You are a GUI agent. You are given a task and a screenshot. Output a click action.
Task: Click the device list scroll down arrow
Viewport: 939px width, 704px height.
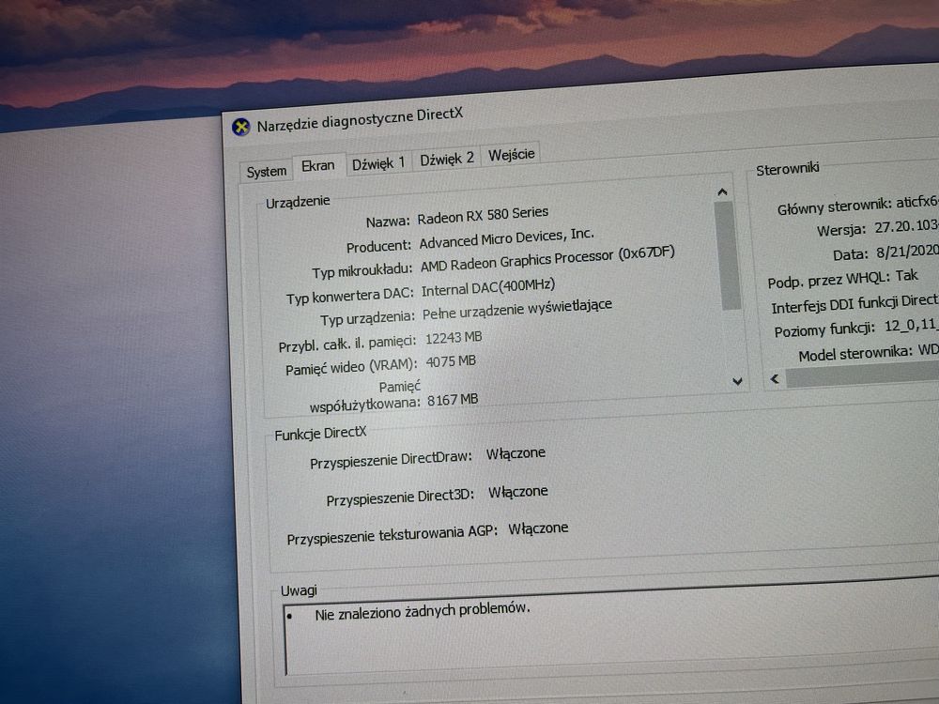pos(737,381)
